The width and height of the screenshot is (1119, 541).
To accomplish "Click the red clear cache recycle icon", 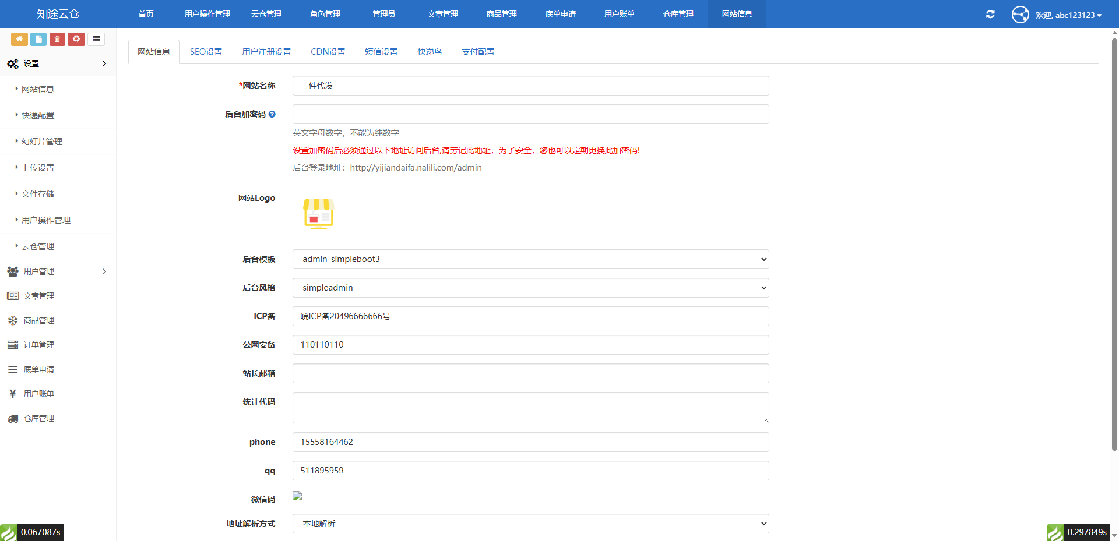I will (76, 38).
